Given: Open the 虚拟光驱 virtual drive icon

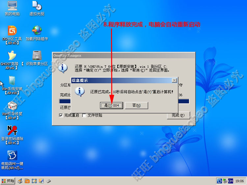Looking at the screenshot, I should coord(37,8).
